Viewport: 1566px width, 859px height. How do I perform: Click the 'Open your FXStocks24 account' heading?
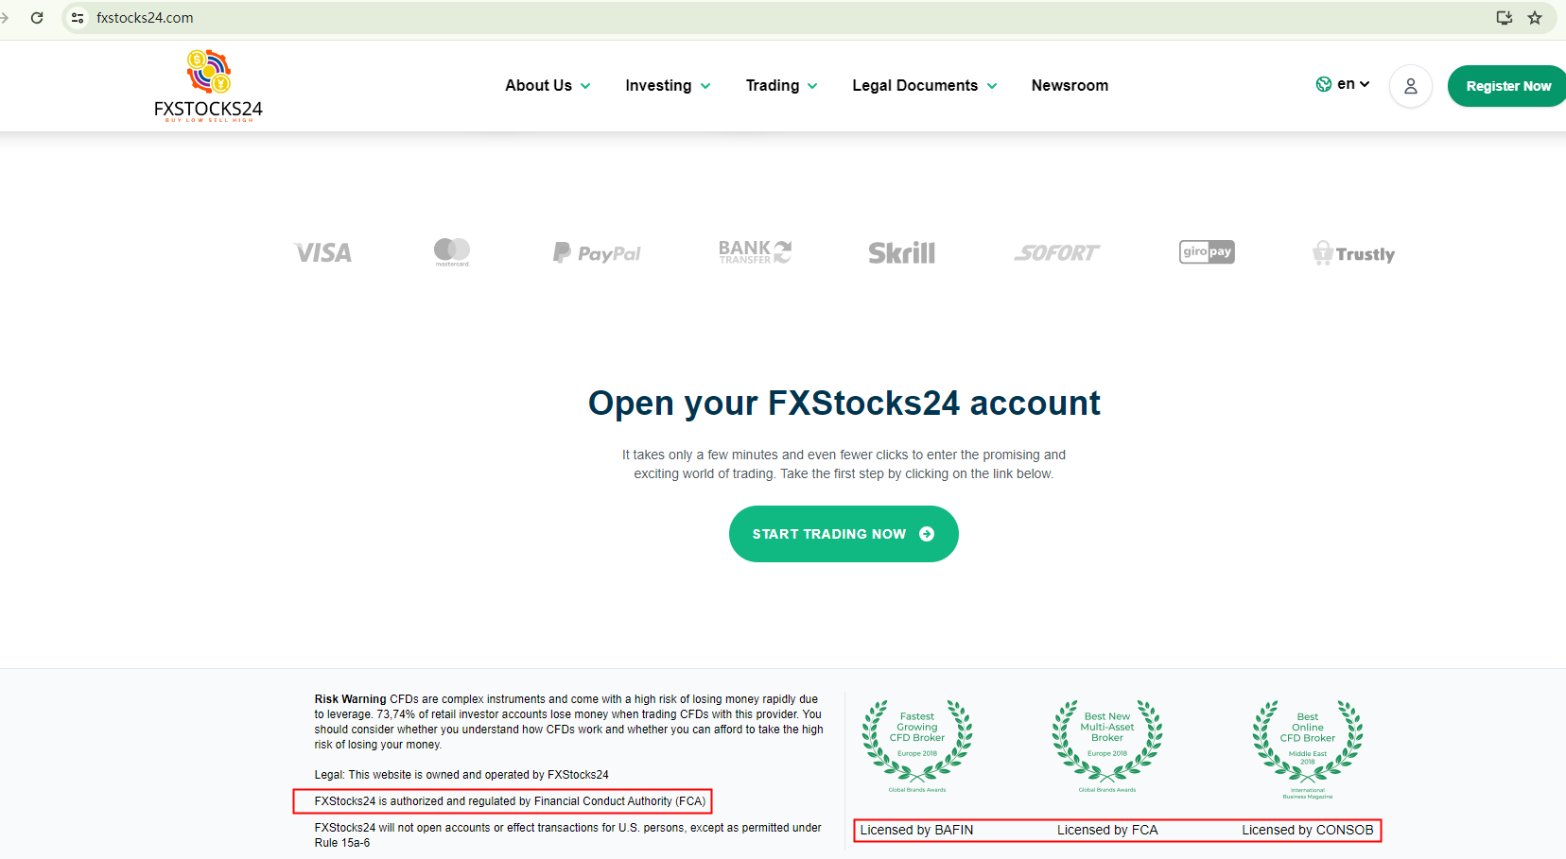(844, 404)
